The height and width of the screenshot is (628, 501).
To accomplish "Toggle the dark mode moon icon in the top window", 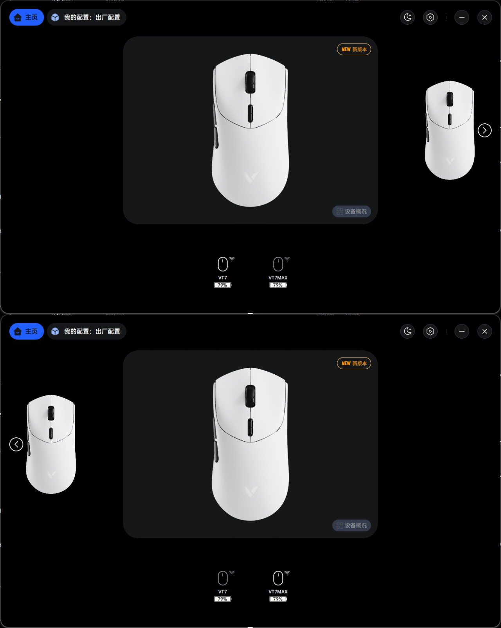I will click(x=407, y=17).
